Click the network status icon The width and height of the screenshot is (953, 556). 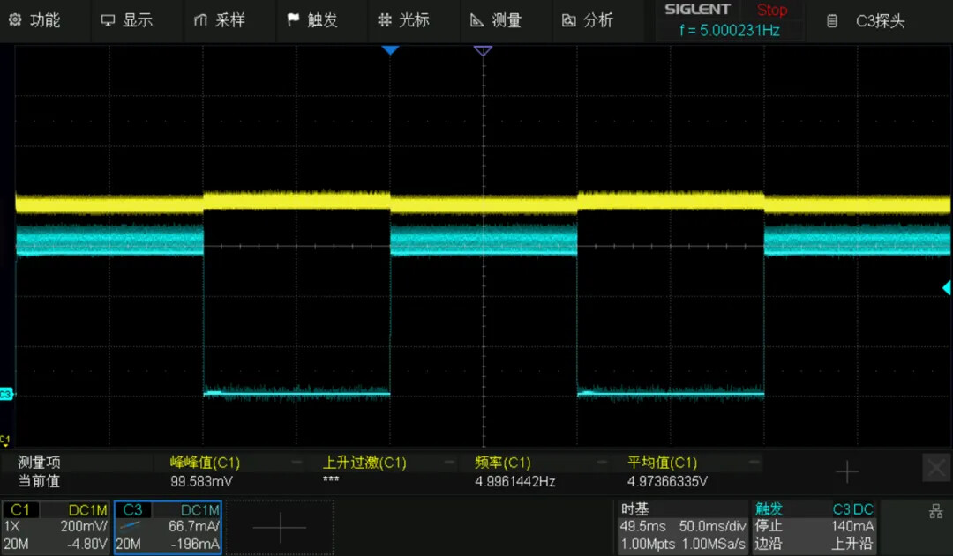pos(936,511)
